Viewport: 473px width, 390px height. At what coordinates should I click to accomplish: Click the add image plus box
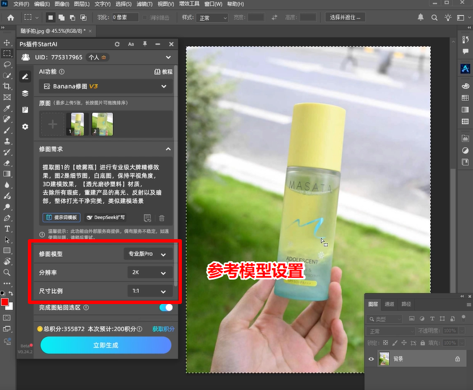click(x=53, y=124)
